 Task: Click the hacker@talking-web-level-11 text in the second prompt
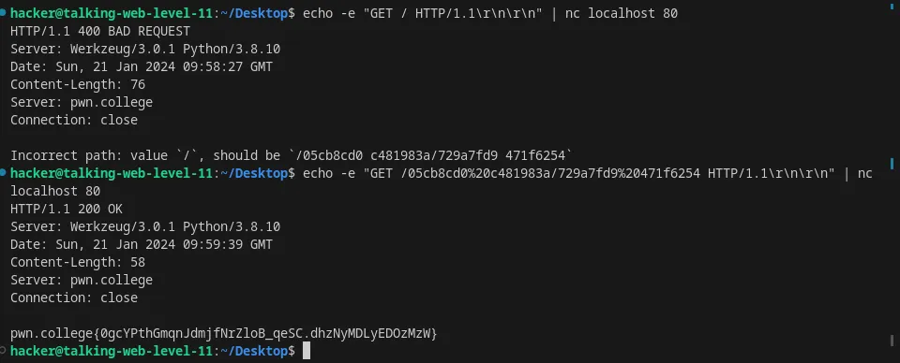112,173
